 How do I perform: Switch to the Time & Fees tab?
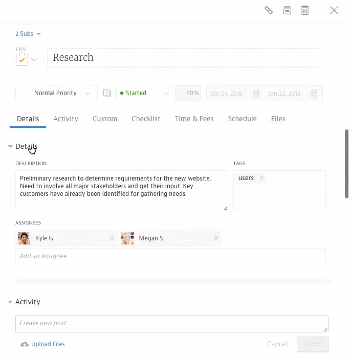(194, 119)
